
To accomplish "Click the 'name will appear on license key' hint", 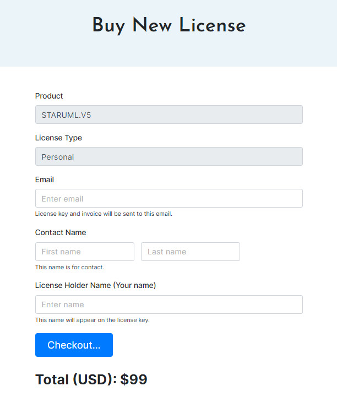I will coord(92,320).
